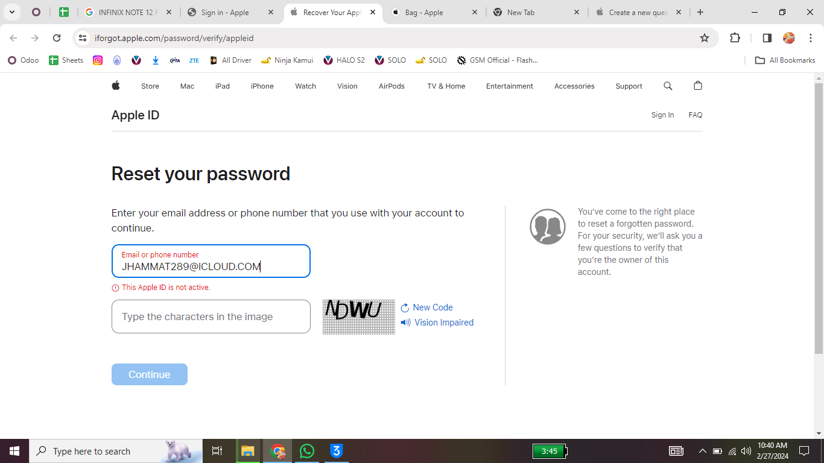
Task: Open the Instagram bookmark icon
Action: coord(97,60)
